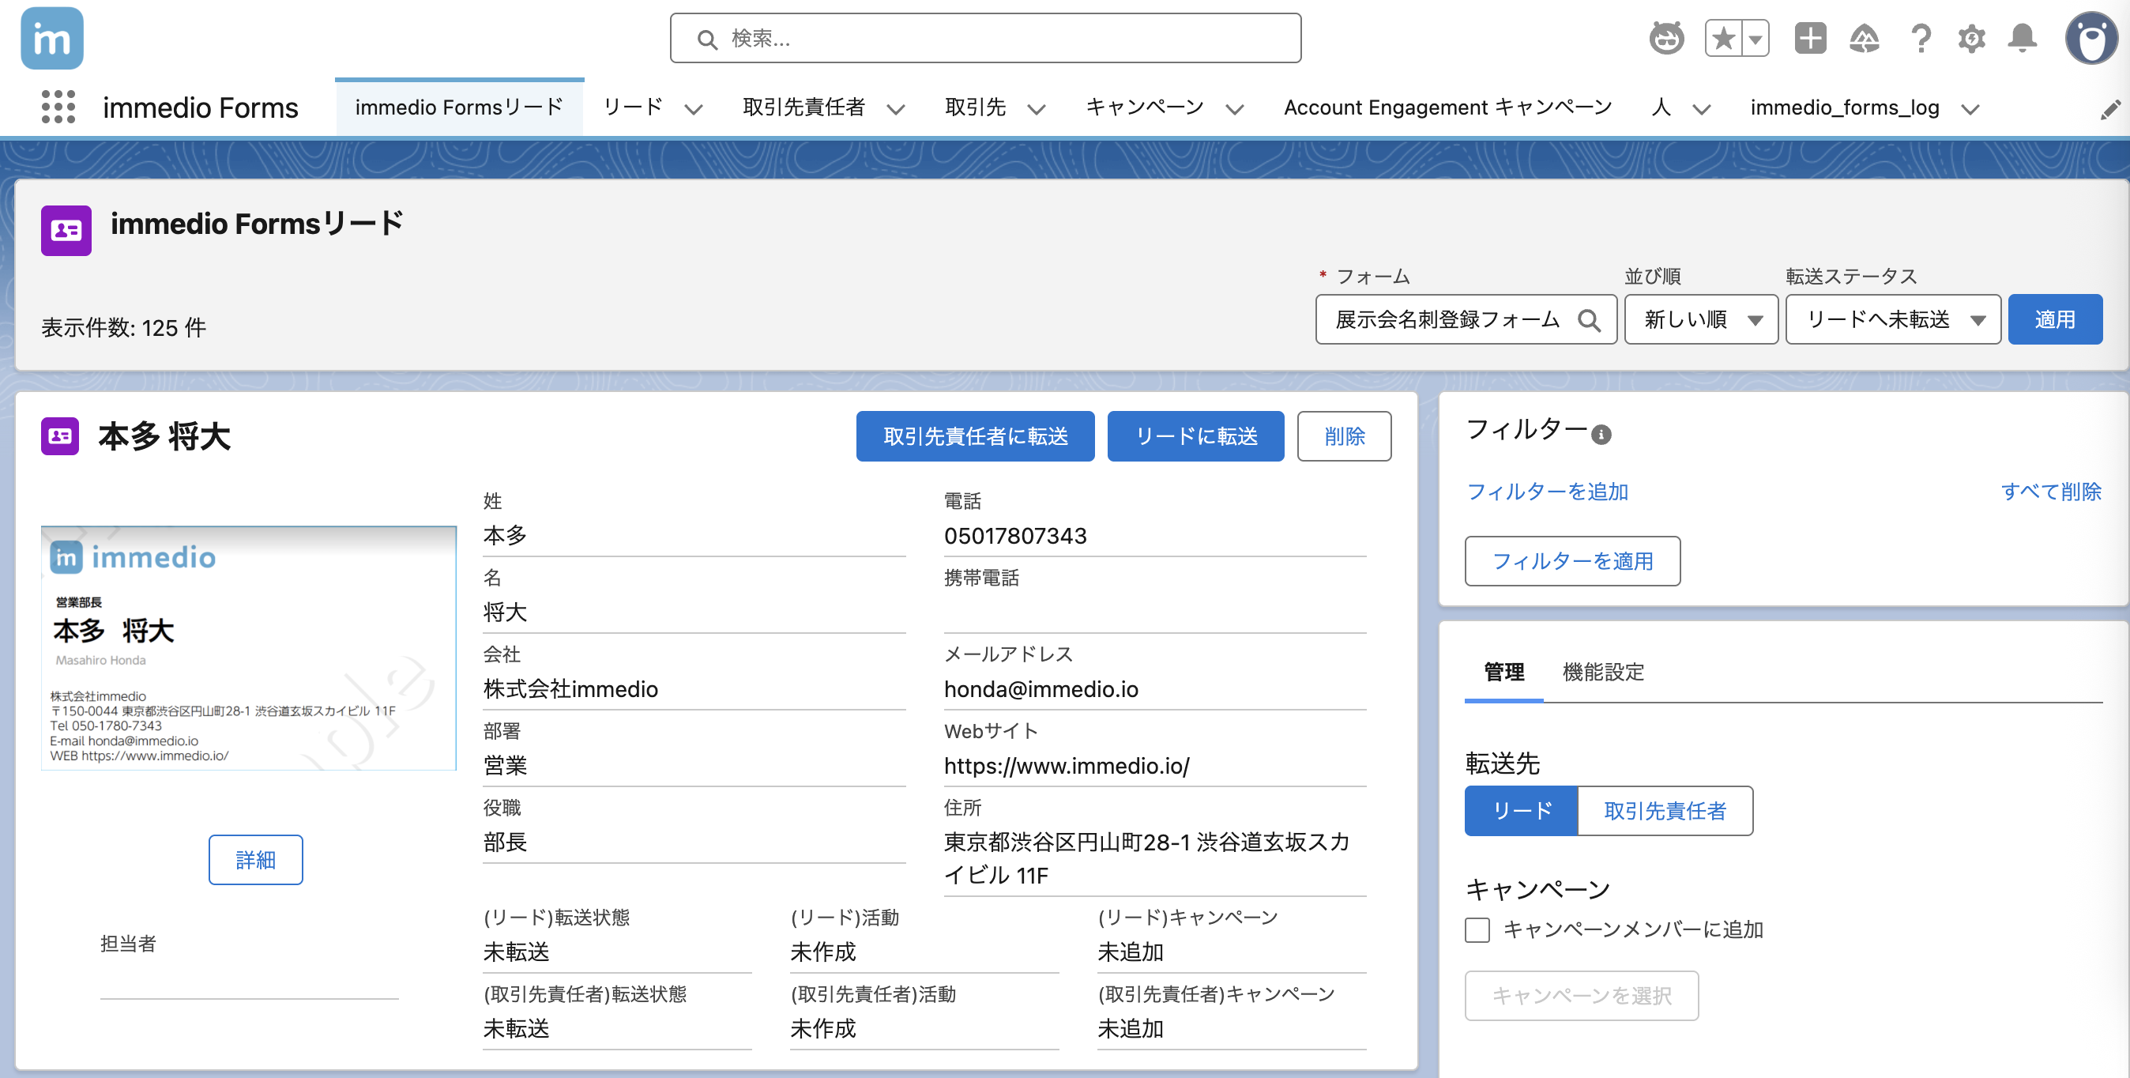2130x1078 pixels.
Task: Check the campaign member add checkbox
Action: [1477, 930]
